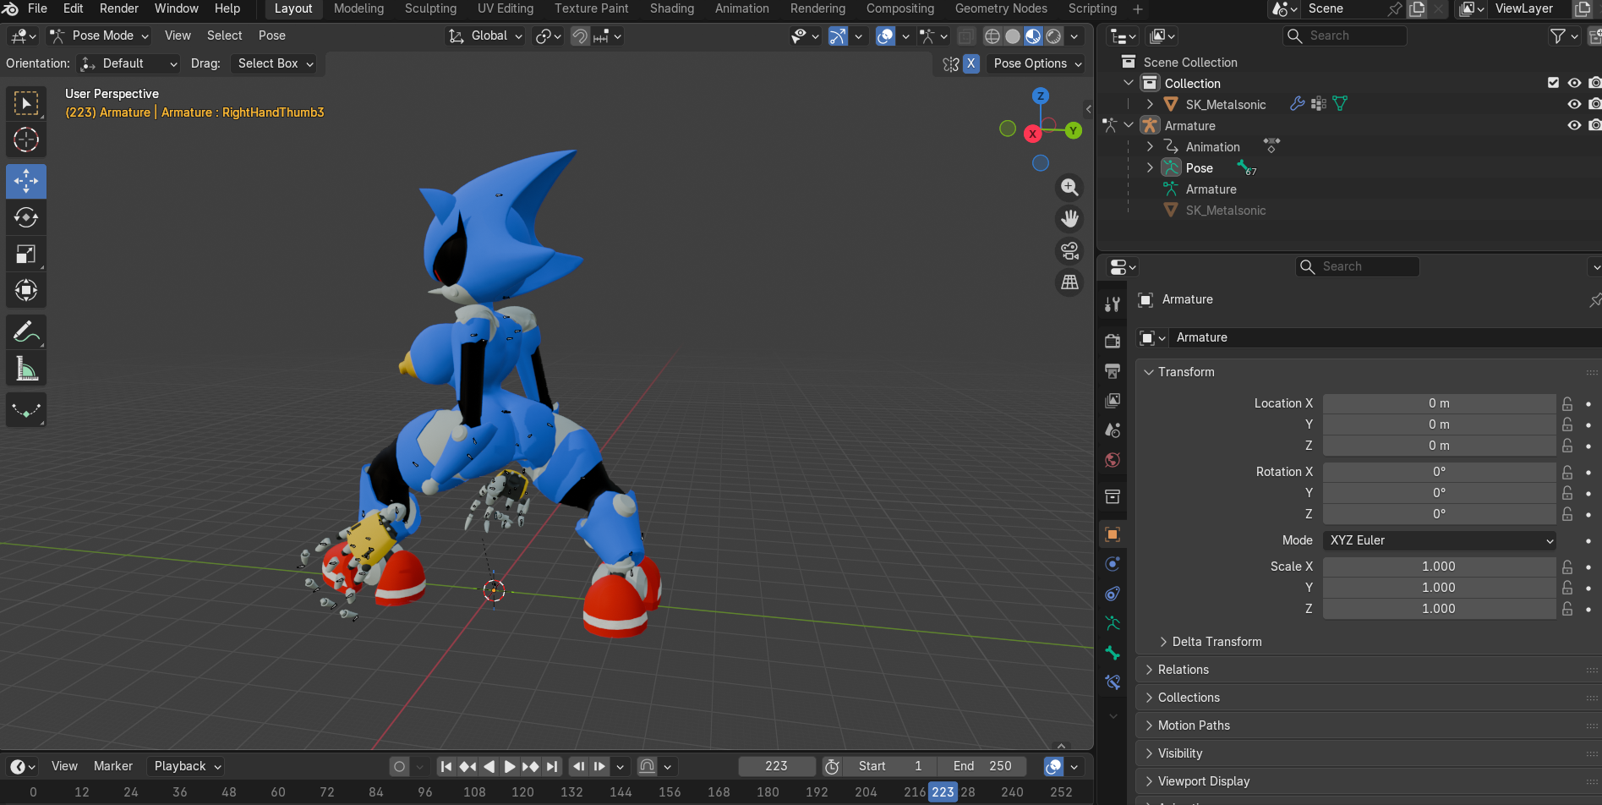Open the Render properties tab
The height and width of the screenshot is (805, 1602).
tap(1113, 341)
